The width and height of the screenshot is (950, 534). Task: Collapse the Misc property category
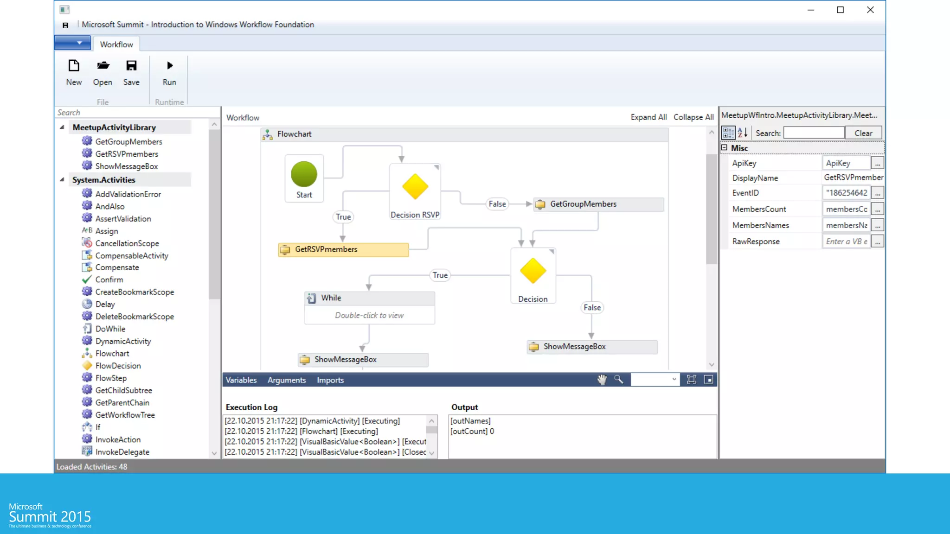(x=724, y=148)
